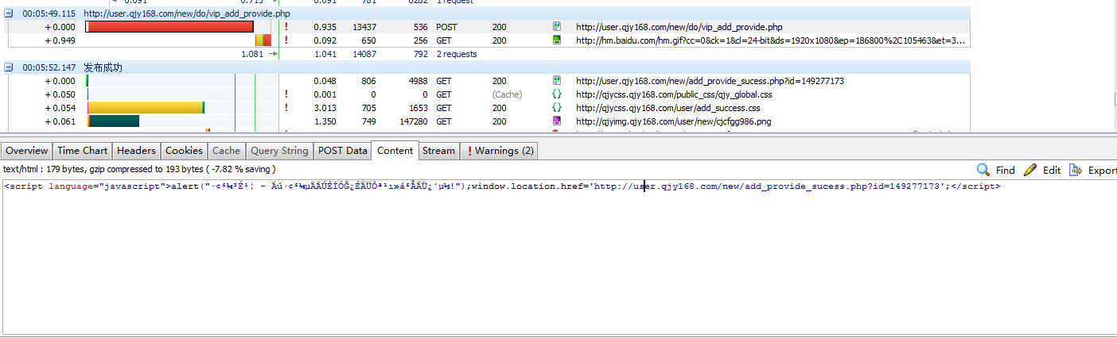
Task: Click the image icon for cjcfgg986.png
Action: click(557, 121)
